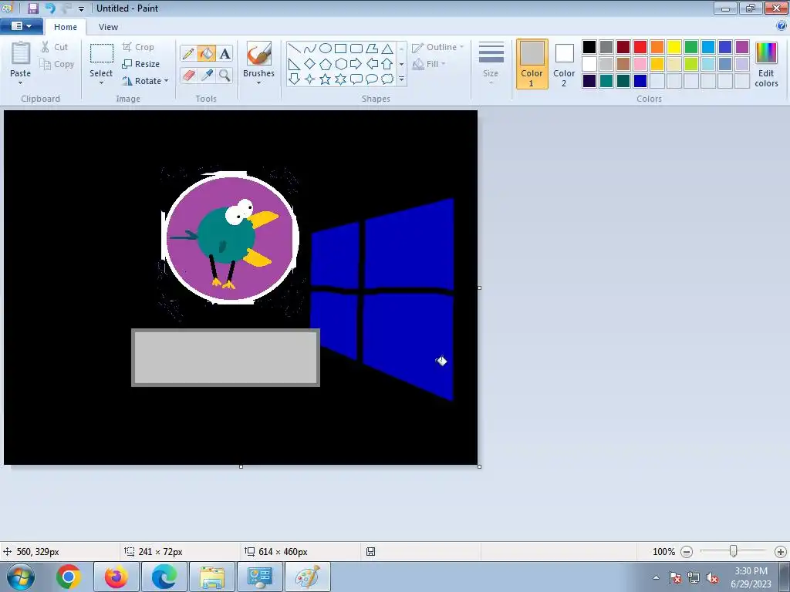Click the Save icon in quick access toolbar
The image size is (790, 592).
tap(32, 8)
